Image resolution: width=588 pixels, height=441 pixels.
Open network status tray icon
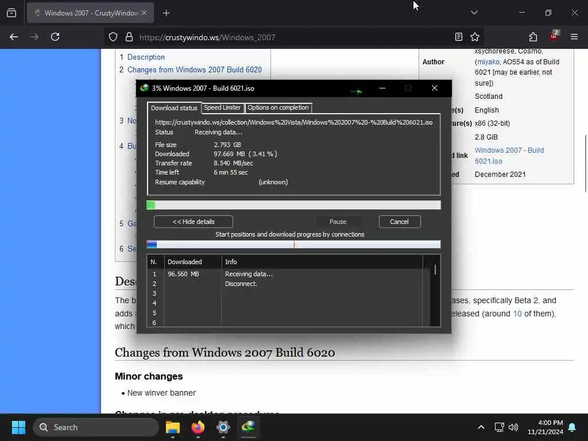point(499,427)
